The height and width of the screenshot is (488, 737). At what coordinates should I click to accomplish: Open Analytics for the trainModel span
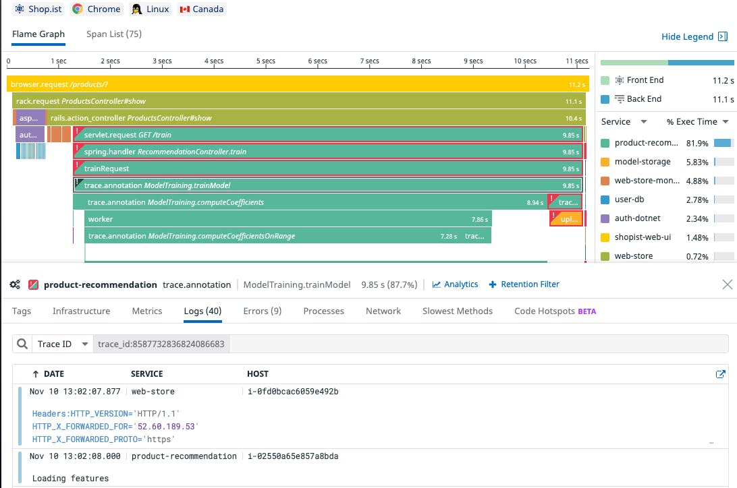point(455,284)
